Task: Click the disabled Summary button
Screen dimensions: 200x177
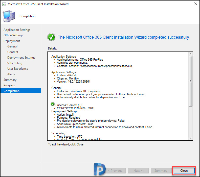Action: coord(161,170)
